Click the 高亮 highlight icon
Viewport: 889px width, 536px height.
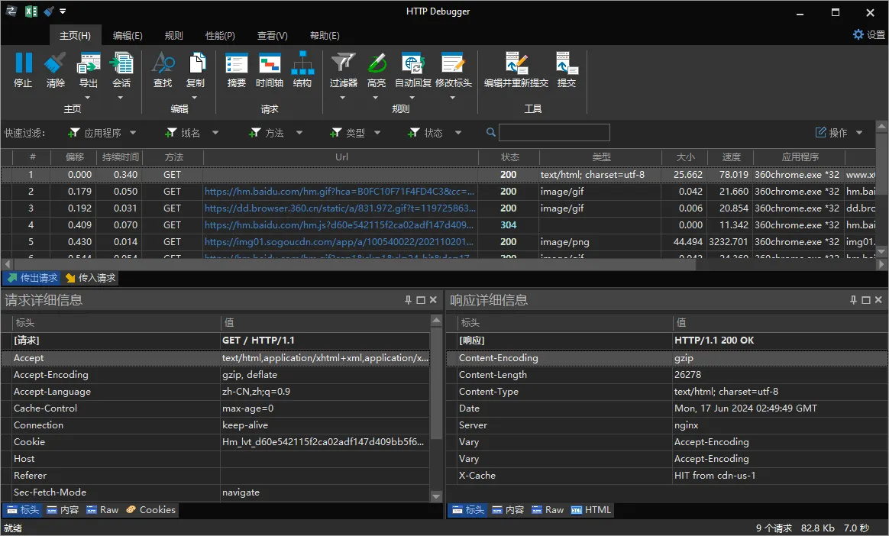[x=377, y=63]
